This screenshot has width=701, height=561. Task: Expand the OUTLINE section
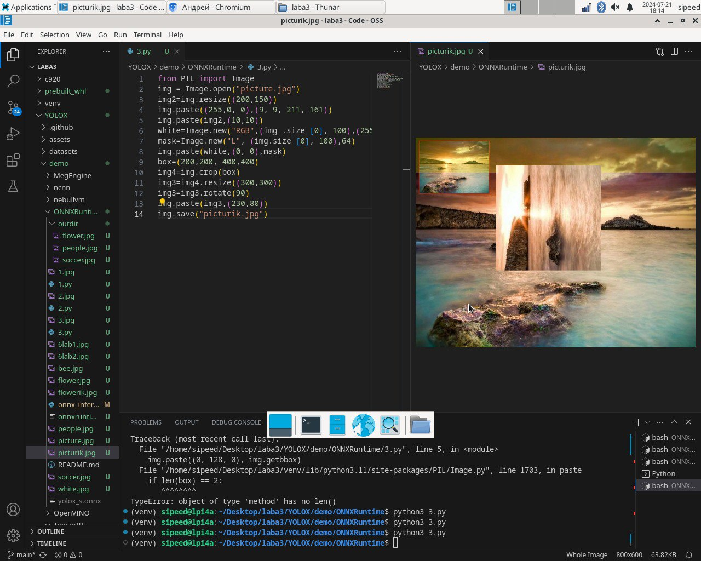pyautogui.click(x=50, y=531)
